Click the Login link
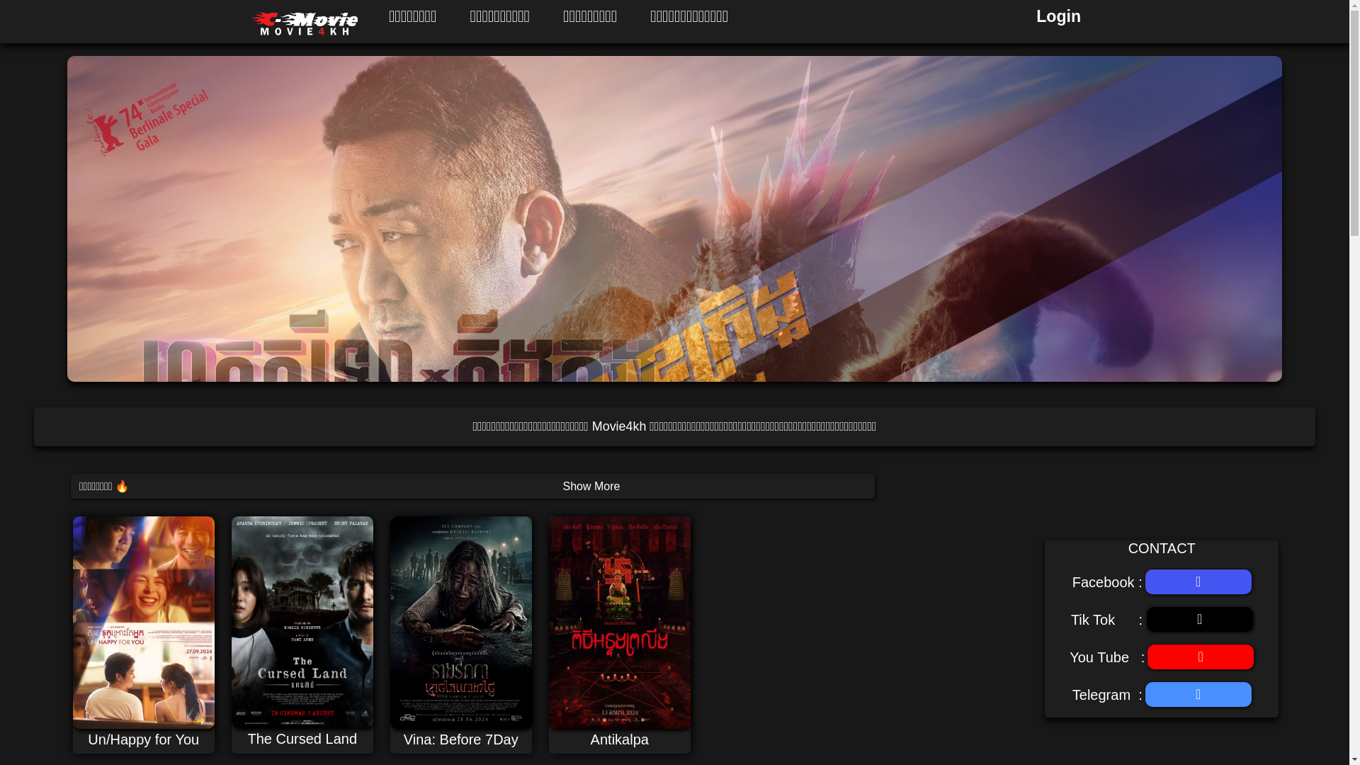Viewport: 1360px width, 765px height. click(x=1058, y=16)
